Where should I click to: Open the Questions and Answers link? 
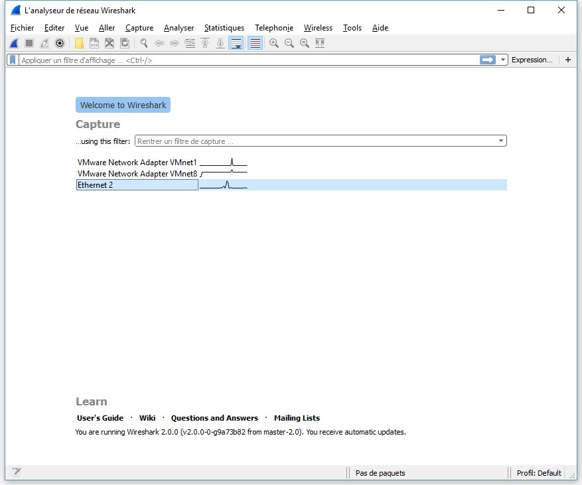click(214, 418)
